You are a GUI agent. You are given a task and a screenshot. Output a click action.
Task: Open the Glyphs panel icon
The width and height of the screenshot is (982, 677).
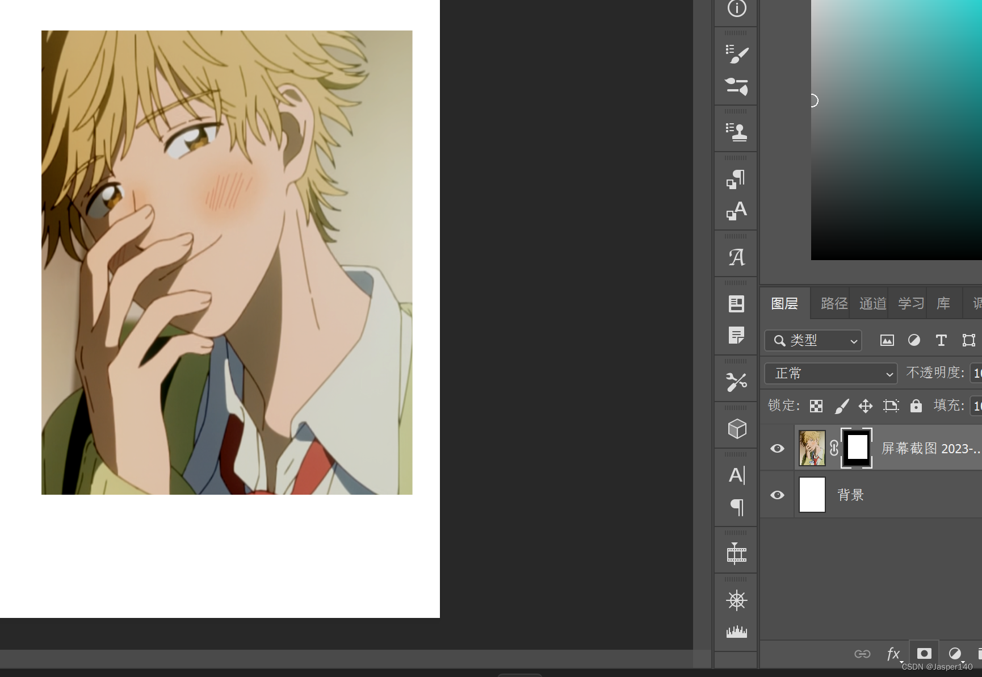coord(737,257)
